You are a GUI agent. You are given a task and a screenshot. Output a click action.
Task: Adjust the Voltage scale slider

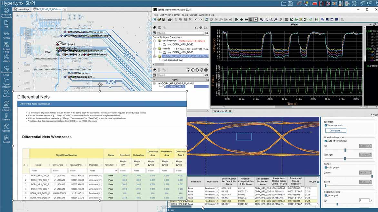pos(345,159)
